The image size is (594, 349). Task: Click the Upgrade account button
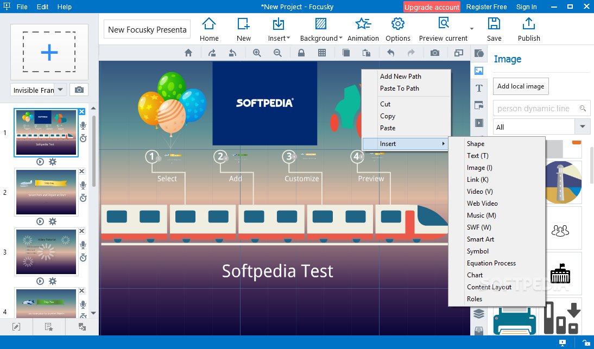432,7
